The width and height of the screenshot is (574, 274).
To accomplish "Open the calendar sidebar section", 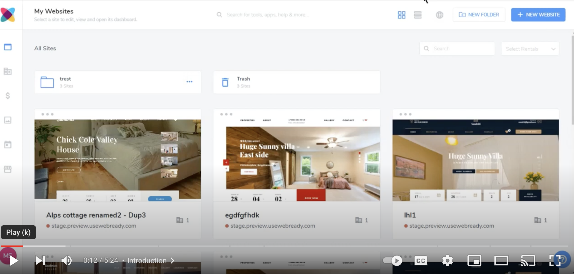I will tap(8, 145).
